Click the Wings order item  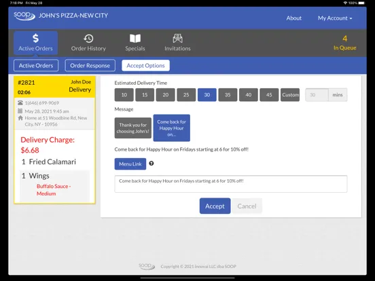coord(35,176)
